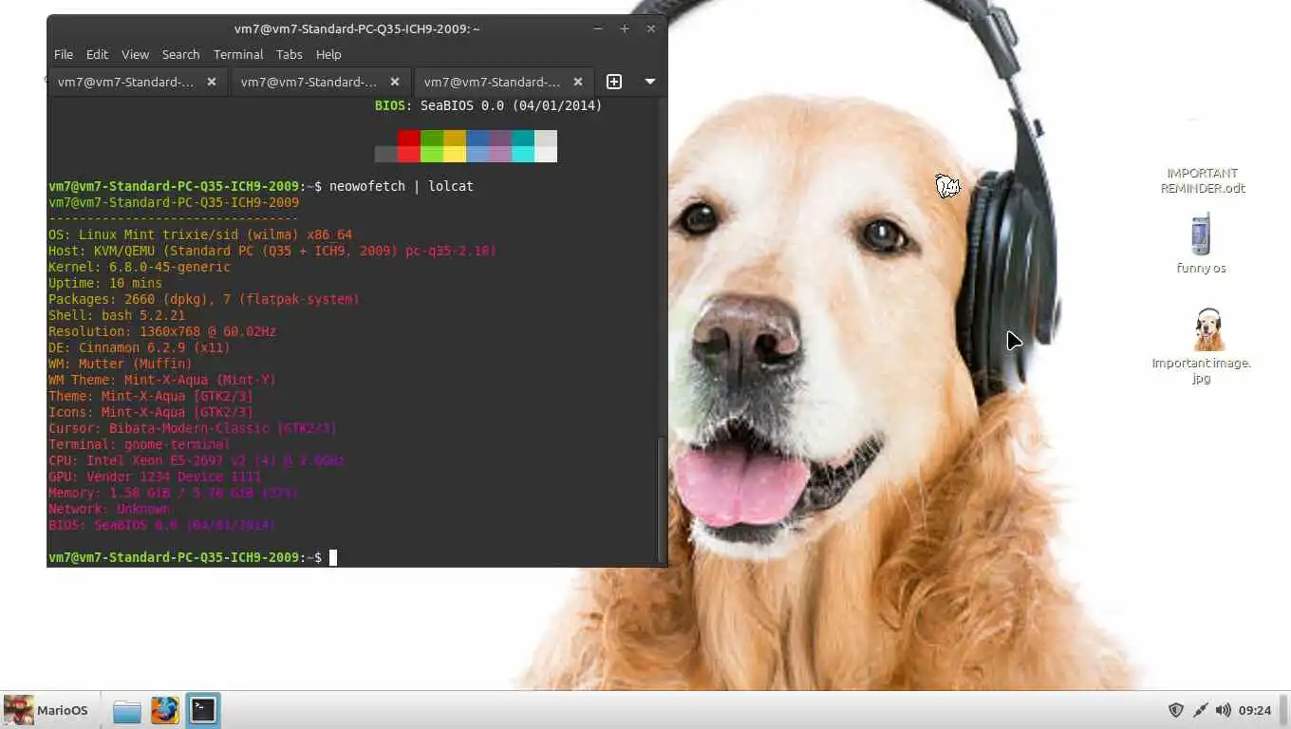Click the white block in lower palette row
This screenshot has width=1291, height=729.
(x=546, y=154)
